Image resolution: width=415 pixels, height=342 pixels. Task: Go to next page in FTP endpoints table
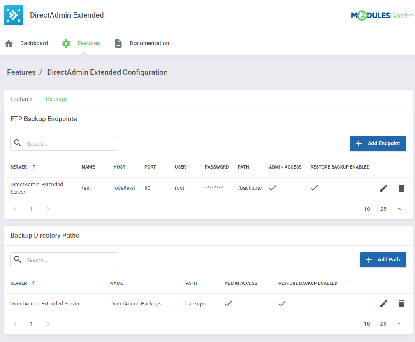coord(48,209)
